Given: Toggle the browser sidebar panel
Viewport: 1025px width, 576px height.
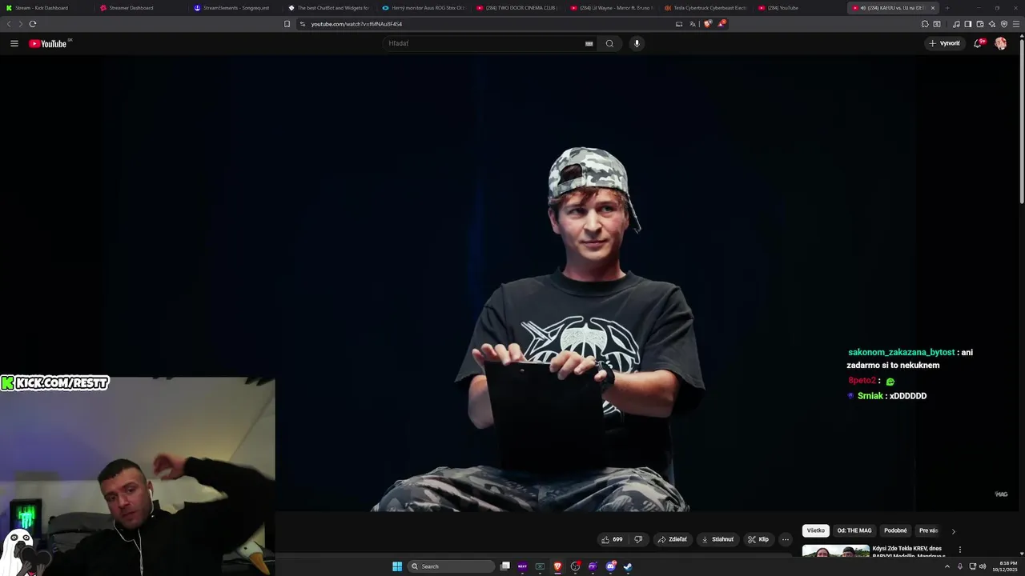Looking at the screenshot, I should pyautogui.click(x=968, y=24).
